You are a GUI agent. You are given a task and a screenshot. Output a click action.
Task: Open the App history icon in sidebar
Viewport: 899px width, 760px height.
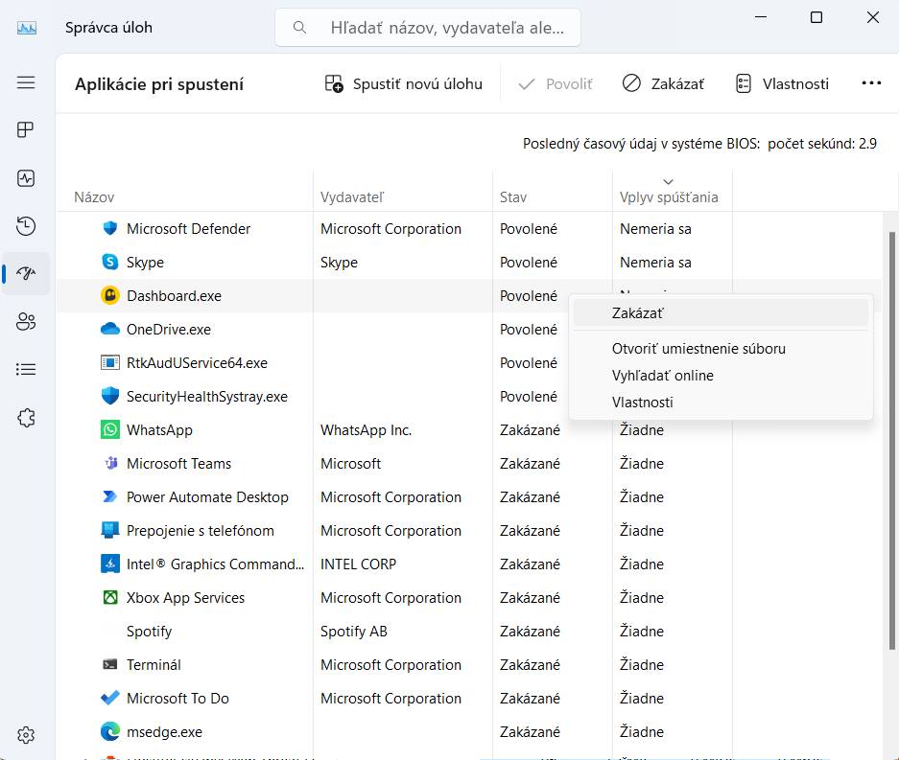click(26, 225)
